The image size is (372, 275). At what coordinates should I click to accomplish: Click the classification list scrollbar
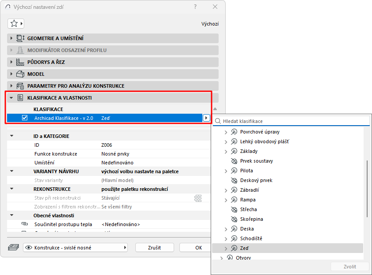[367, 189]
